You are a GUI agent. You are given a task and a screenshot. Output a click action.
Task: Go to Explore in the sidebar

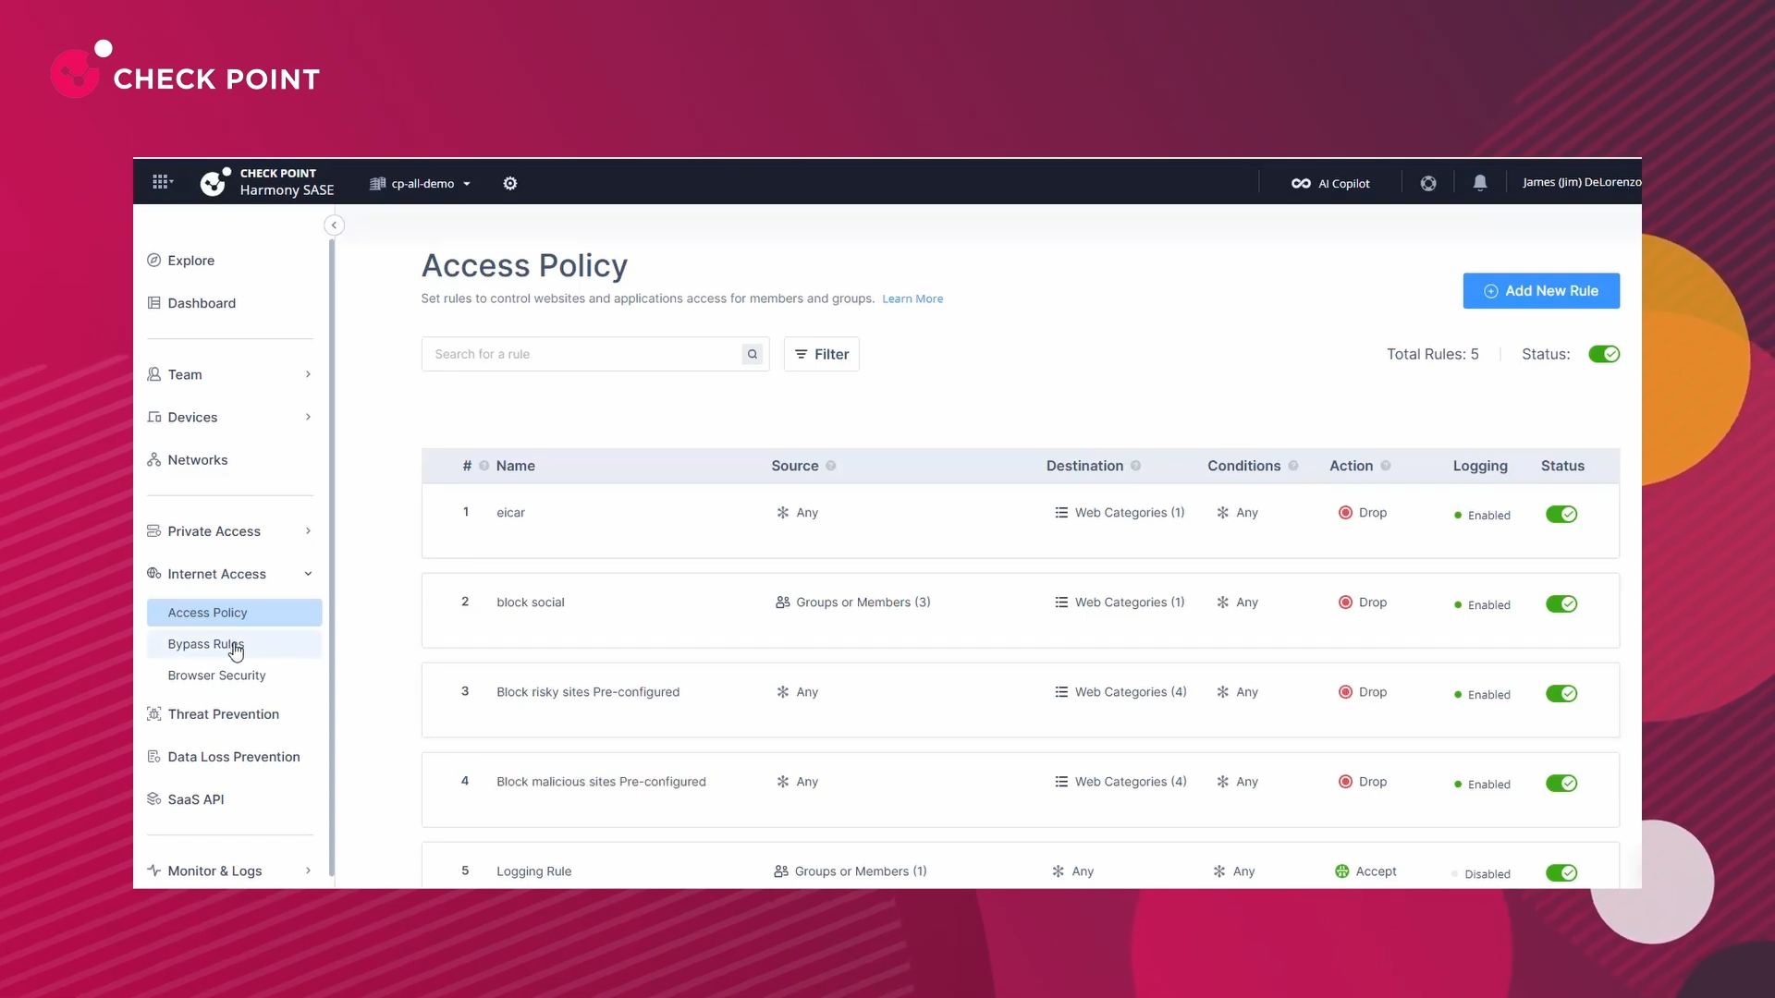pyautogui.click(x=190, y=261)
